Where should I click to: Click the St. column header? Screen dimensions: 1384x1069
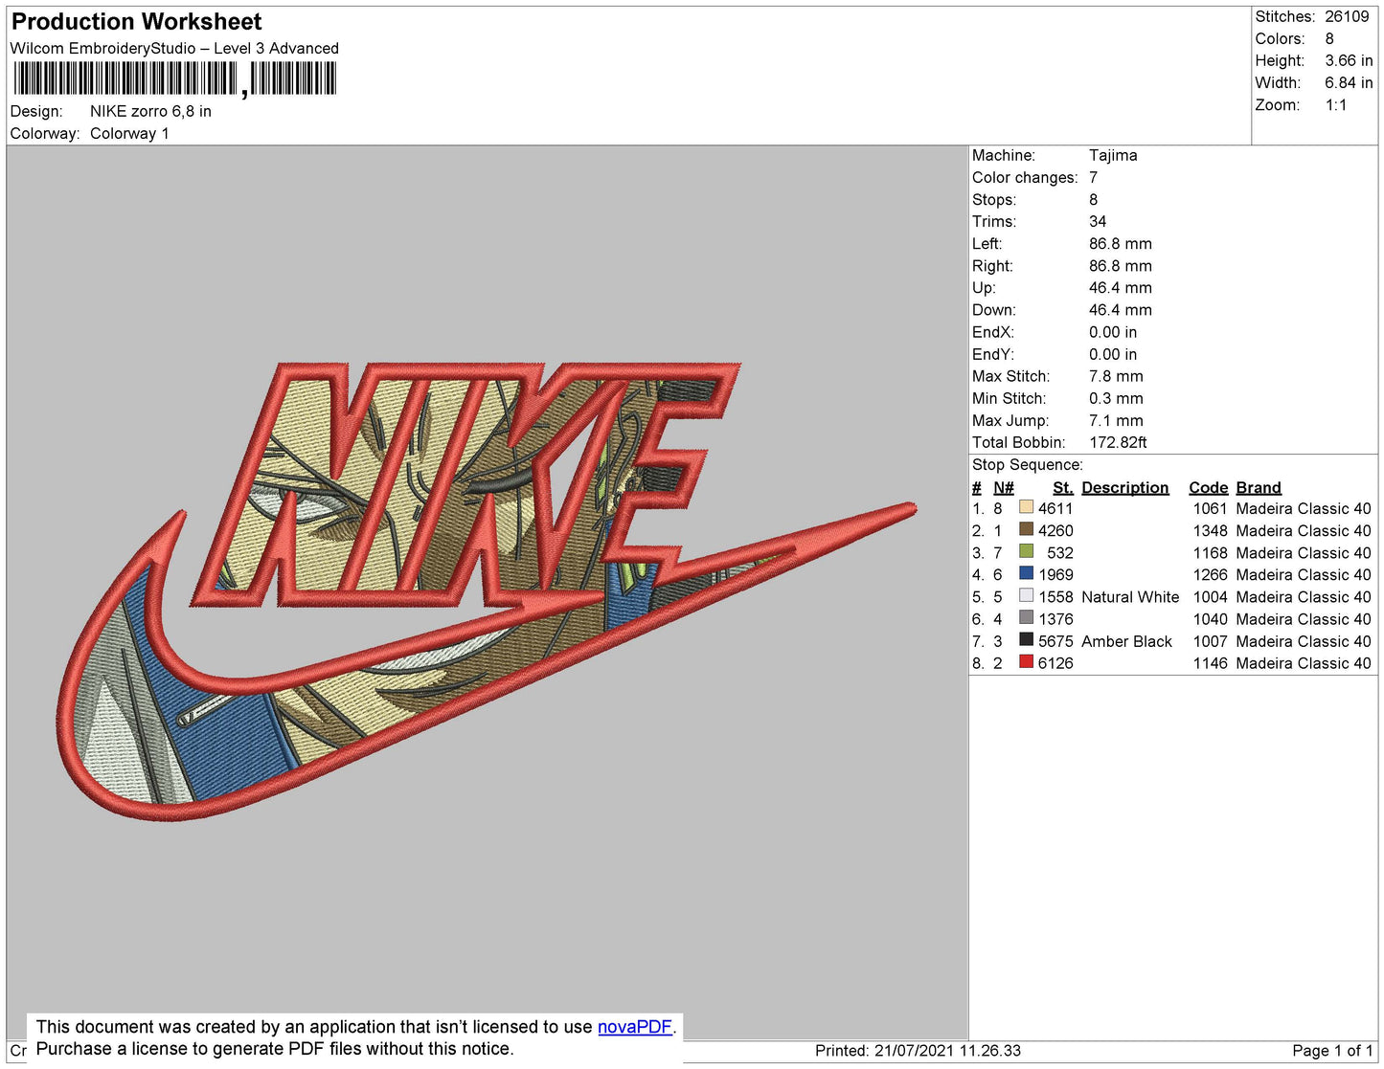1062,487
